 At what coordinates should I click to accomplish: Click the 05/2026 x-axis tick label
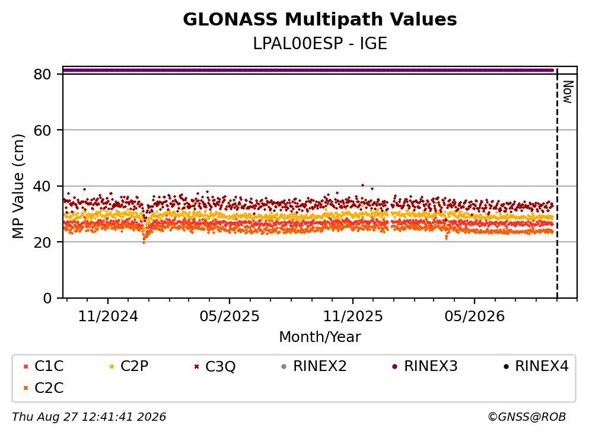click(x=475, y=316)
